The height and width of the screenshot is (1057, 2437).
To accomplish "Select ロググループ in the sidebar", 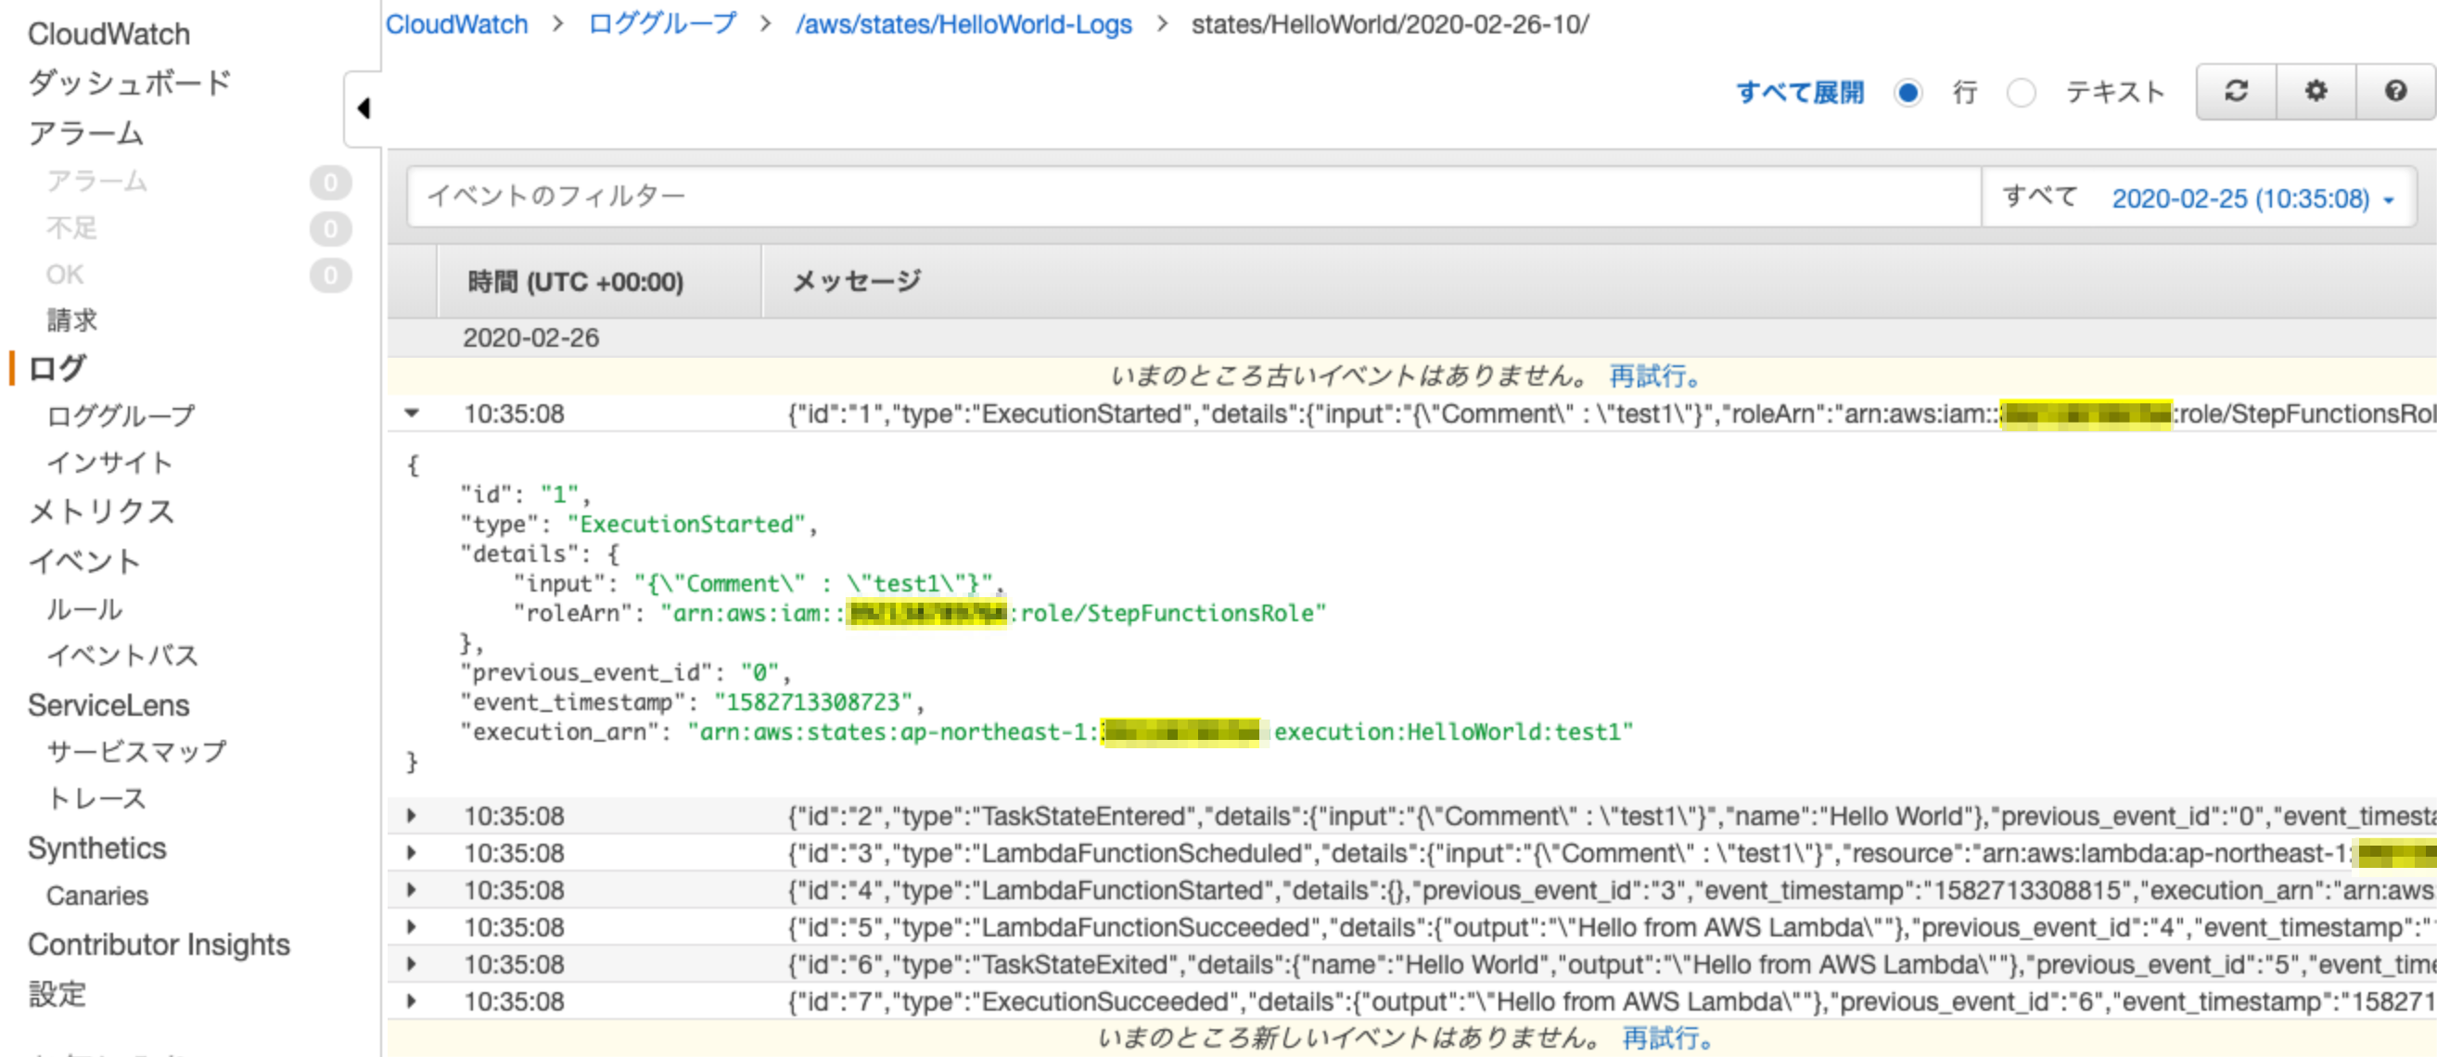I will coord(121,414).
